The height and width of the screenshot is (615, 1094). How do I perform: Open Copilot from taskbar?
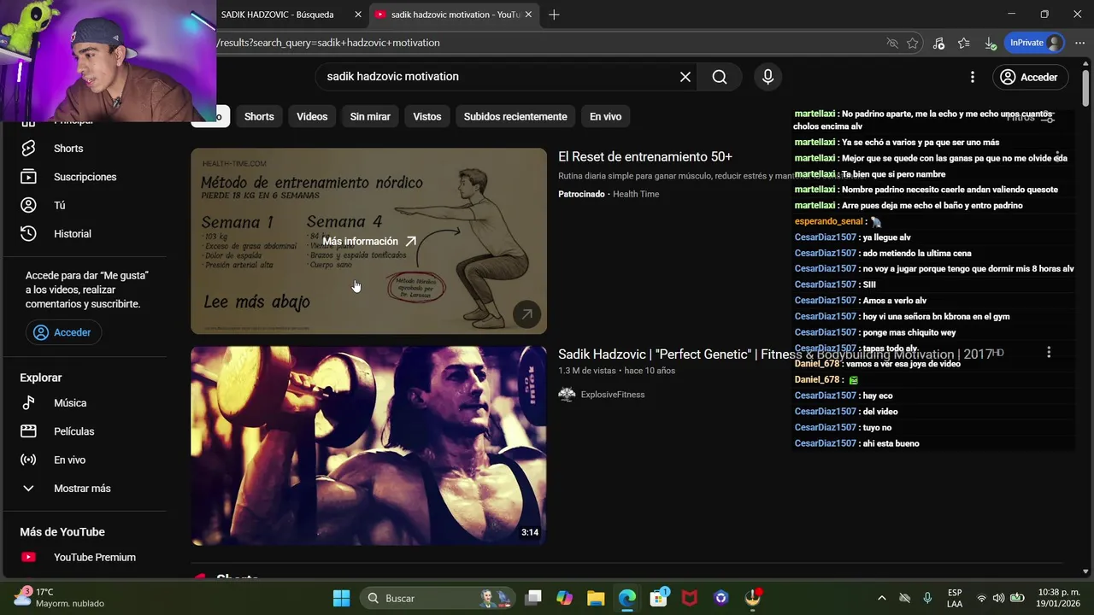click(564, 598)
